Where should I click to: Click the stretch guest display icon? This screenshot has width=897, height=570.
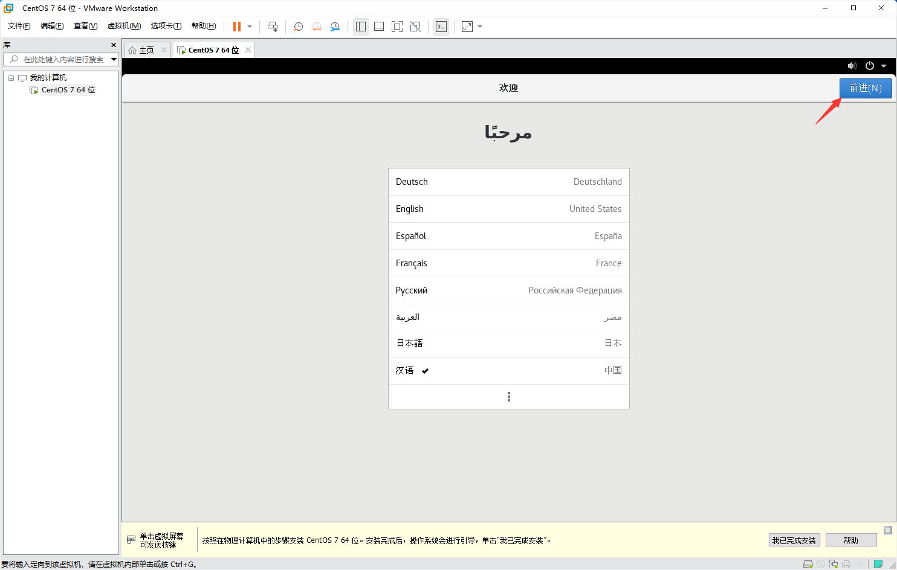click(x=467, y=27)
